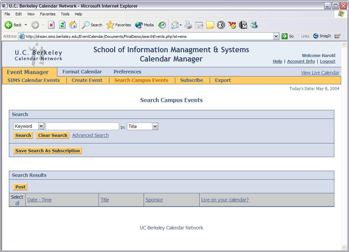The width and height of the screenshot is (349, 252).
Task: Click the Clear Search button
Action: click(x=53, y=135)
